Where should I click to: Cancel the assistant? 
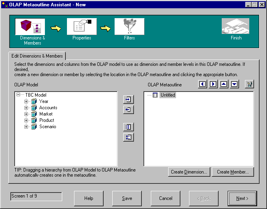[165, 198]
